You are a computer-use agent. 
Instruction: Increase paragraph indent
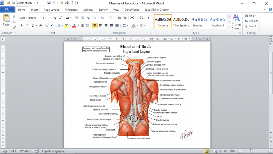pos(125,18)
